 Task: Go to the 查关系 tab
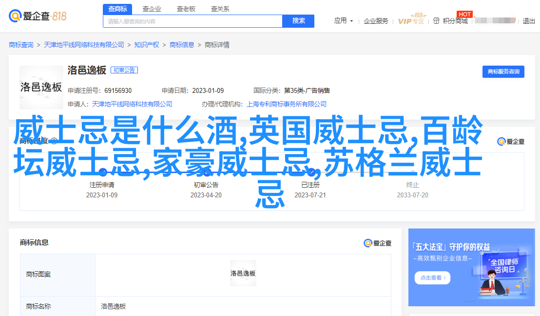coord(220,9)
